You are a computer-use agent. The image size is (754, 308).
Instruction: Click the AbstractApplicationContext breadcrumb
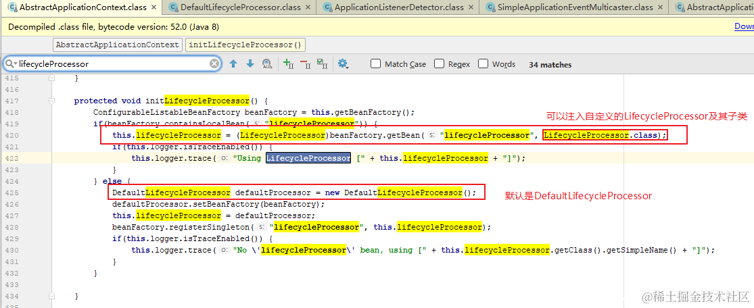[118, 45]
